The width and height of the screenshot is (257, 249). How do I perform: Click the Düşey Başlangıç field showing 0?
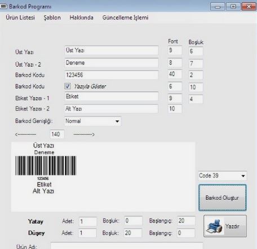click(x=186, y=233)
